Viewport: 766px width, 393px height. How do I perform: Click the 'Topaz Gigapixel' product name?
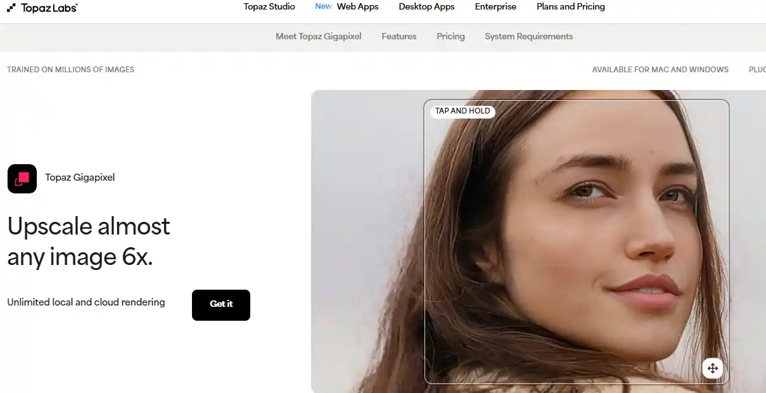[x=80, y=177]
